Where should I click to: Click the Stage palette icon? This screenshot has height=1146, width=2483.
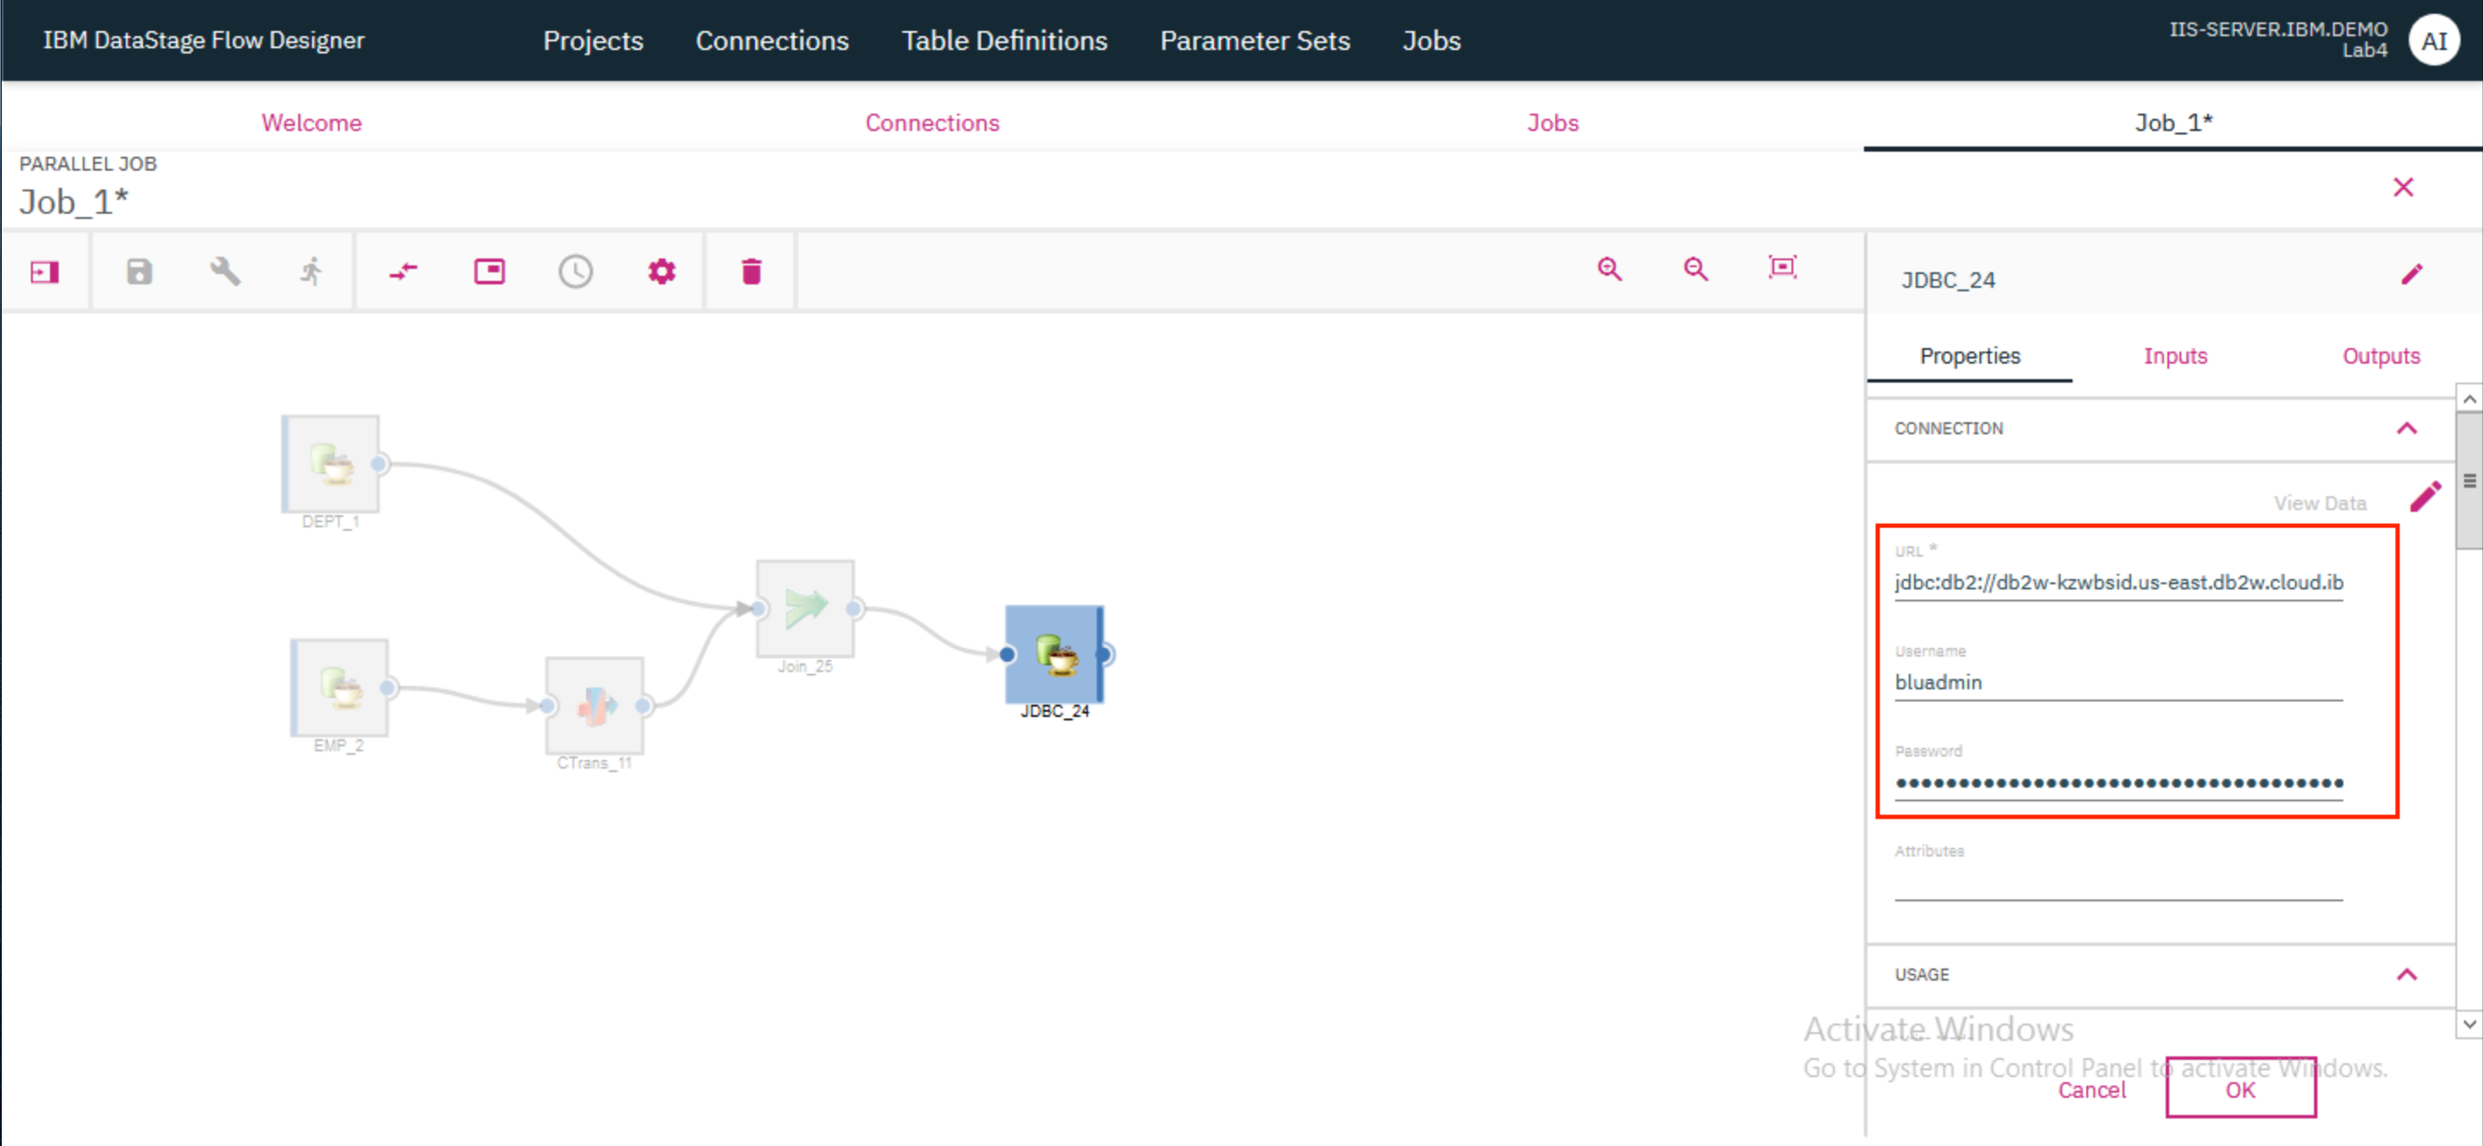coord(43,271)
